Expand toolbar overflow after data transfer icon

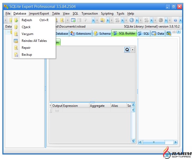click(x=108, y=20)
